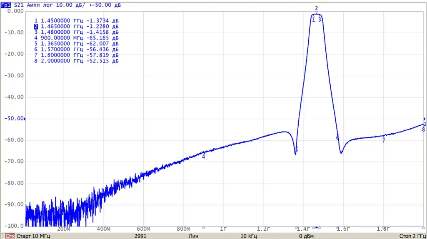The height and width of the screenshot is (239, 427).
Task: Click the 0 дБм power level field
Action: click(x=306, y=236)
